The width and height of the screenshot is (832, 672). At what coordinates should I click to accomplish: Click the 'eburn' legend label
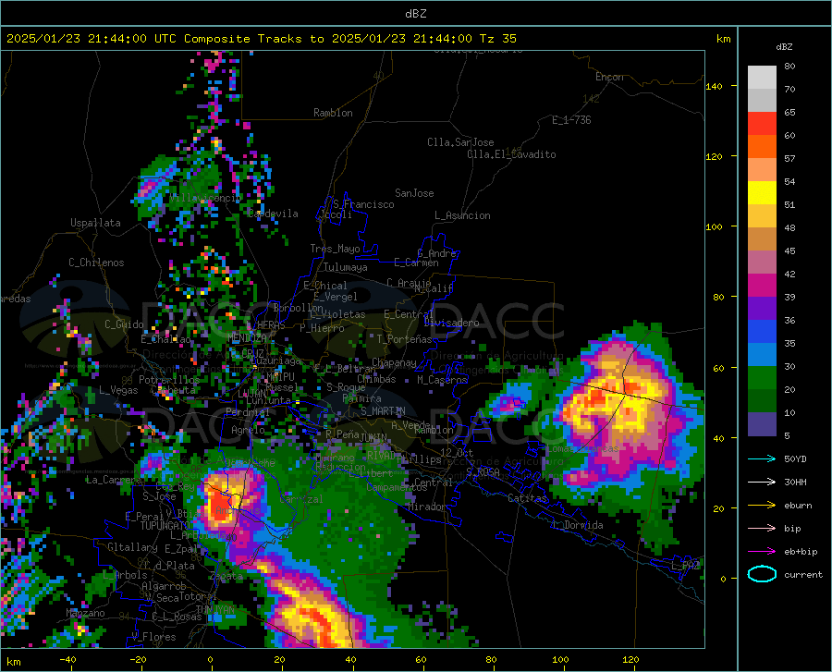[x=798, y=506]
